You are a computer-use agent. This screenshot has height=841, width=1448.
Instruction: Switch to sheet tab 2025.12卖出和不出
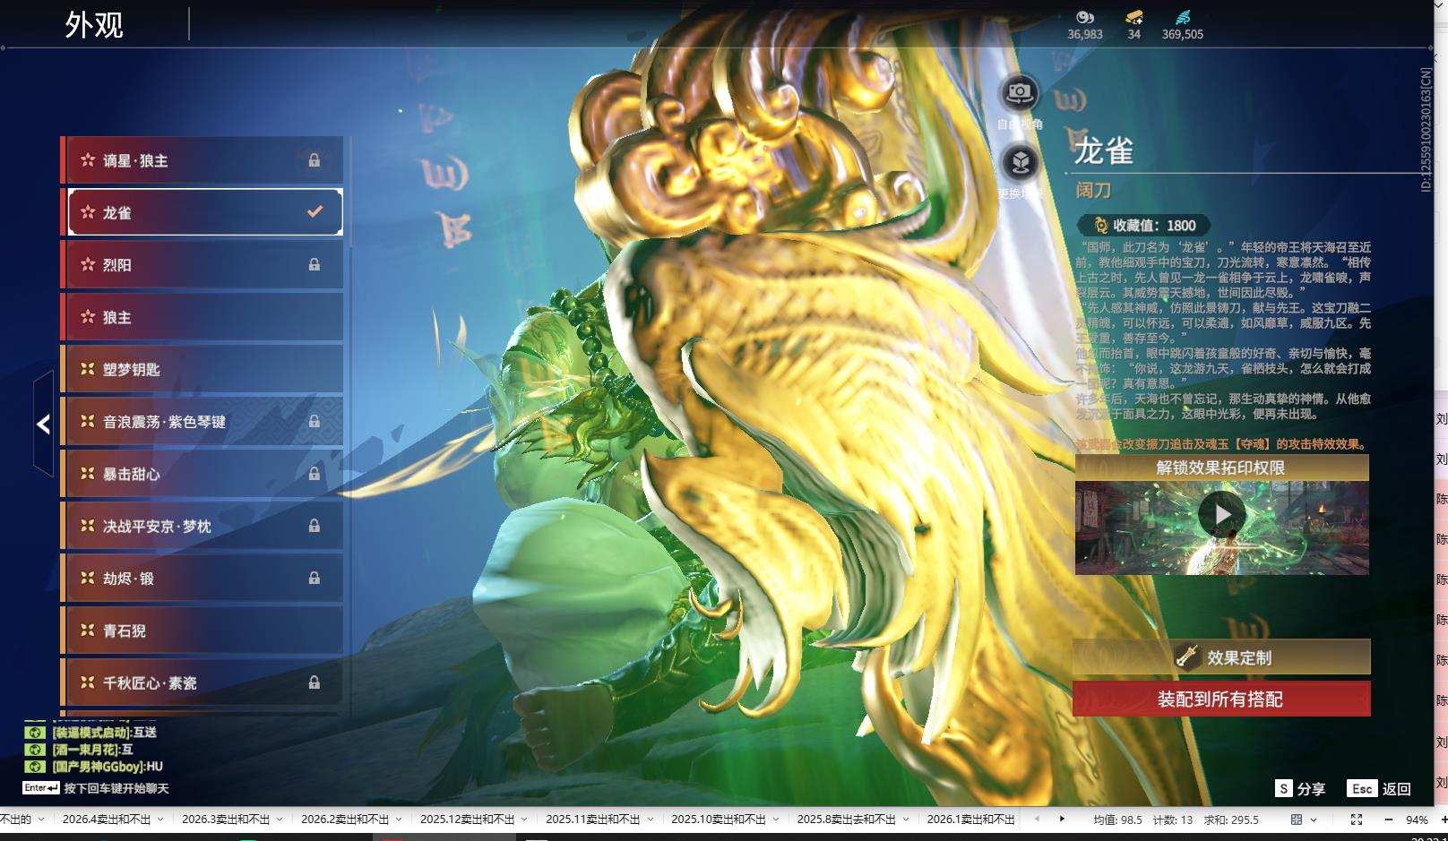[x=468, y=820]
